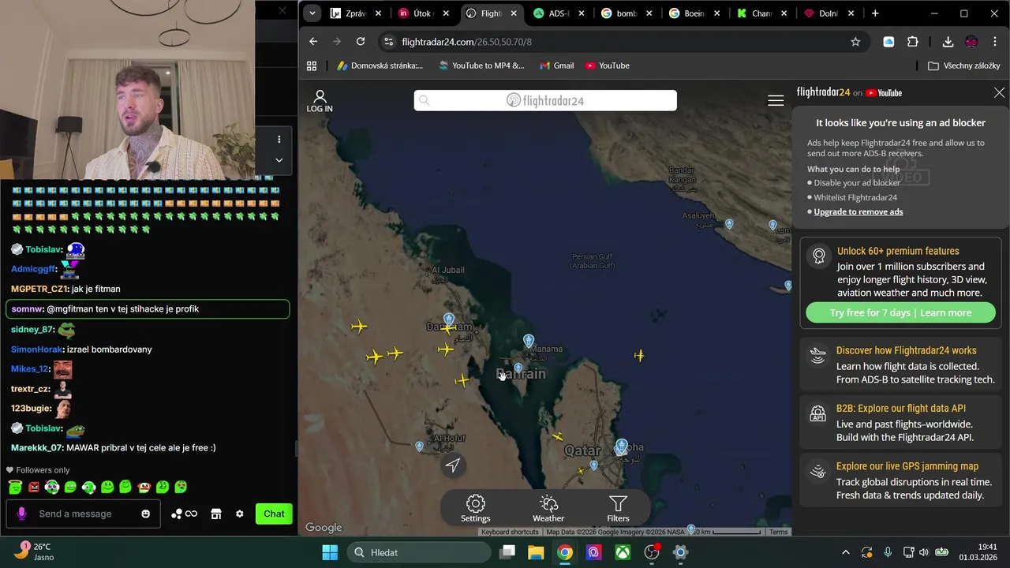Open Keyboard shortcuts on map footer

click(510, 532)
